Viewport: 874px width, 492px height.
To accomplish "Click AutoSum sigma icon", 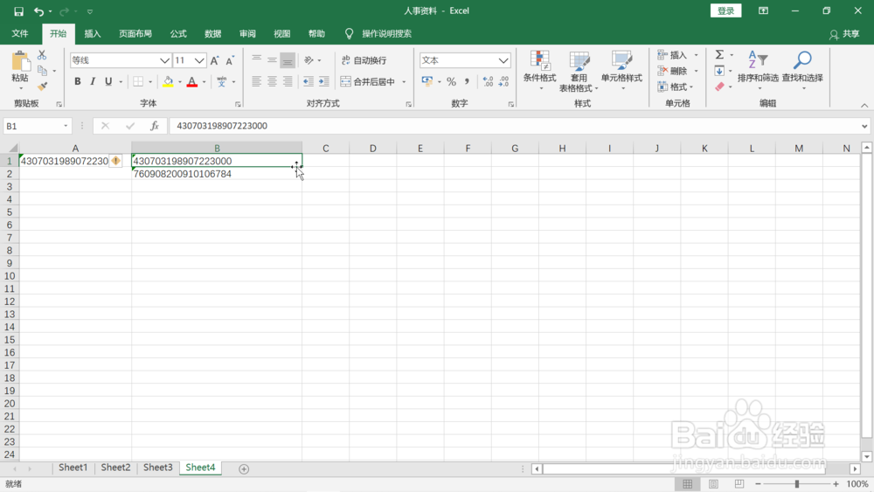I will (x=719, y=54).
